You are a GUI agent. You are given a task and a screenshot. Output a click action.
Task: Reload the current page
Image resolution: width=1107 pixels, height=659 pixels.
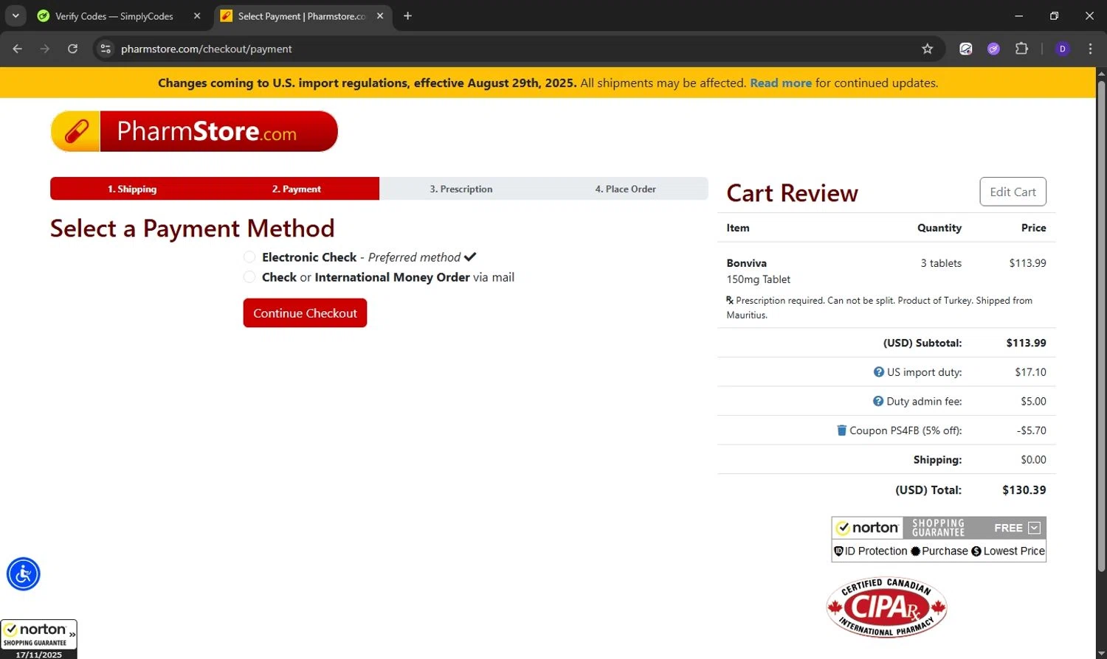tap(72, 49)
